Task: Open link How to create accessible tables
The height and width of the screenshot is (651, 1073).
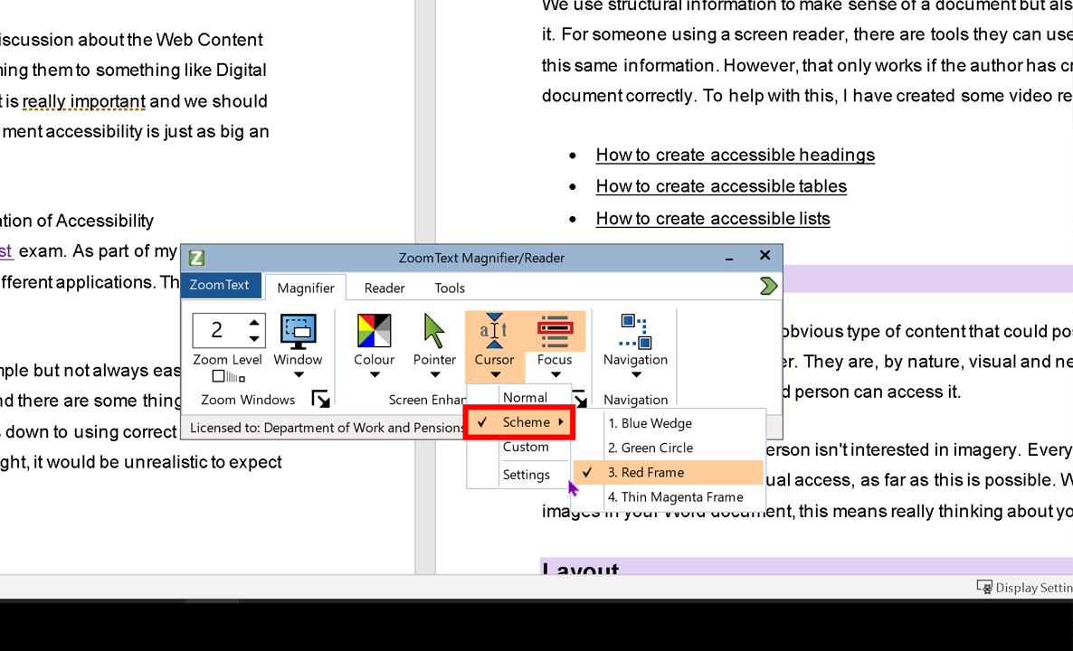Action: pos(721,186)
